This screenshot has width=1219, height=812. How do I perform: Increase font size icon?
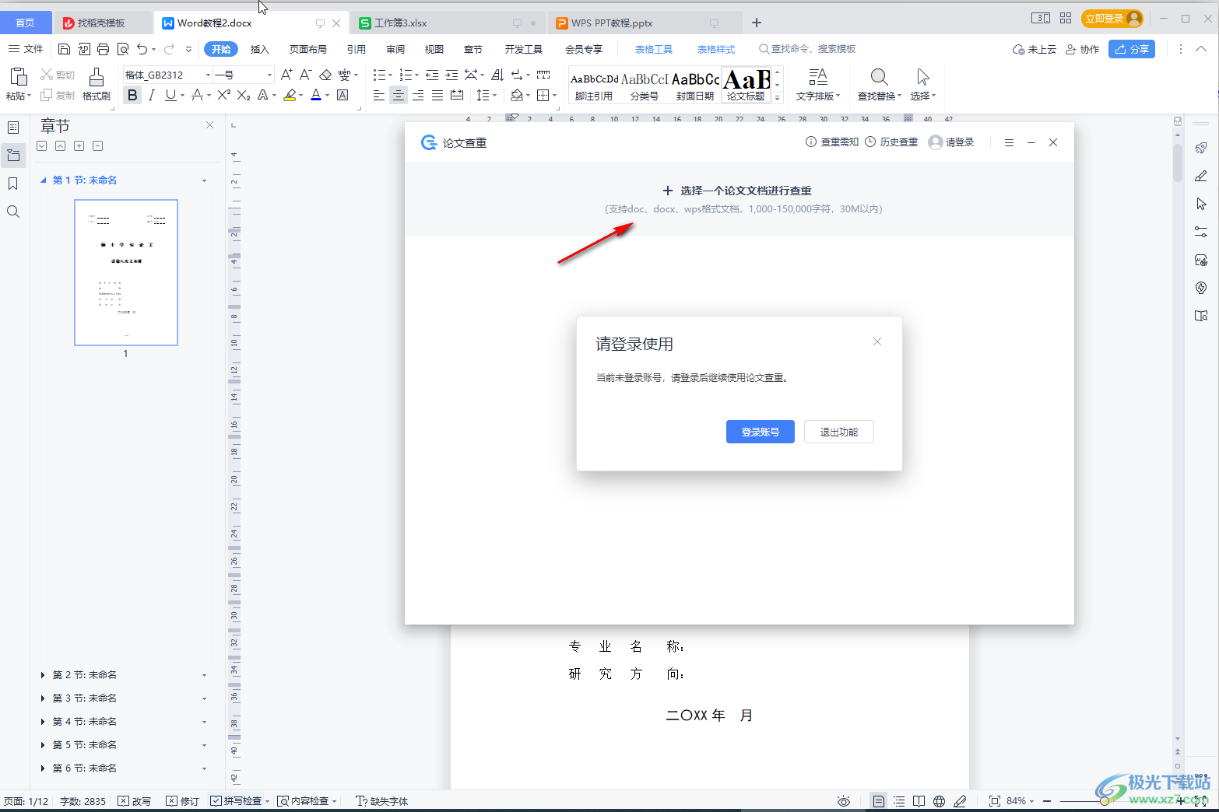(x=286, y=75)
